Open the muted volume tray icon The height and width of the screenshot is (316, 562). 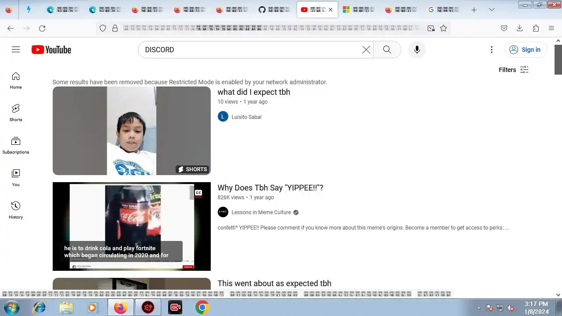click(x=511, y=308)
